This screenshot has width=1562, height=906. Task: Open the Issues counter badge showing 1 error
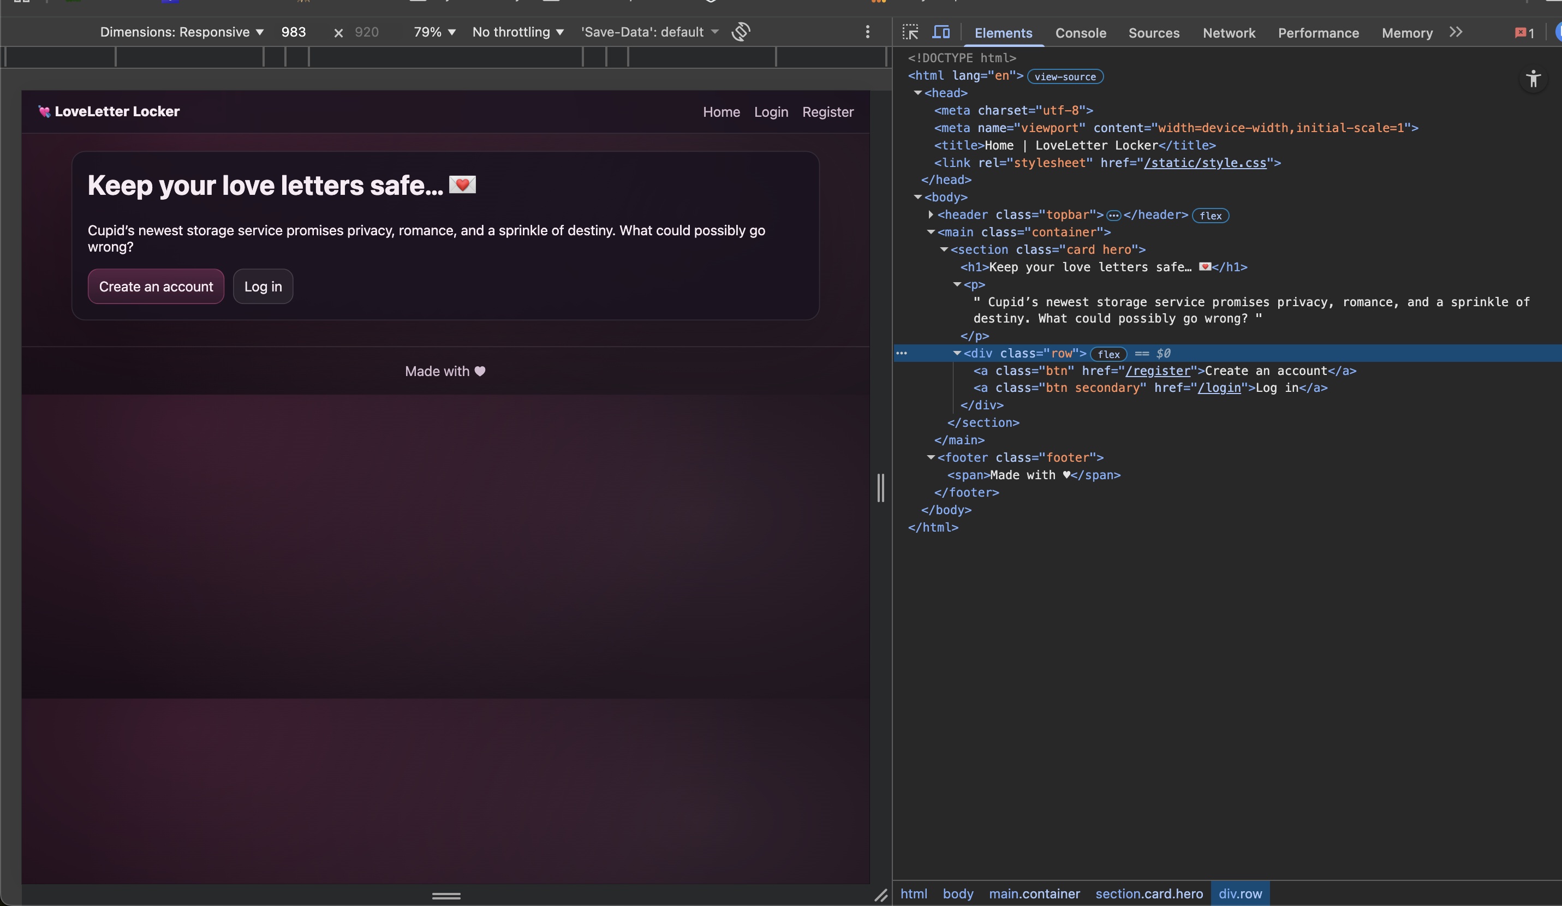1524,33
